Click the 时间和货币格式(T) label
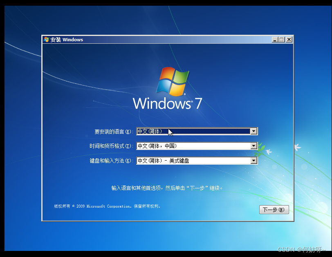Screen dimensions: 332x257 click(111, 146)
